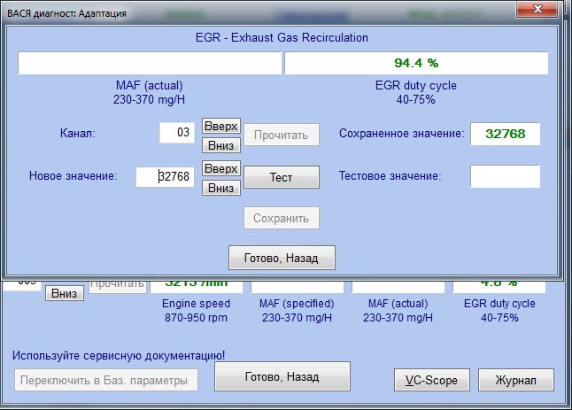Click the Новое значение: label
Screen dimensions: 572x410
point(73,176)
